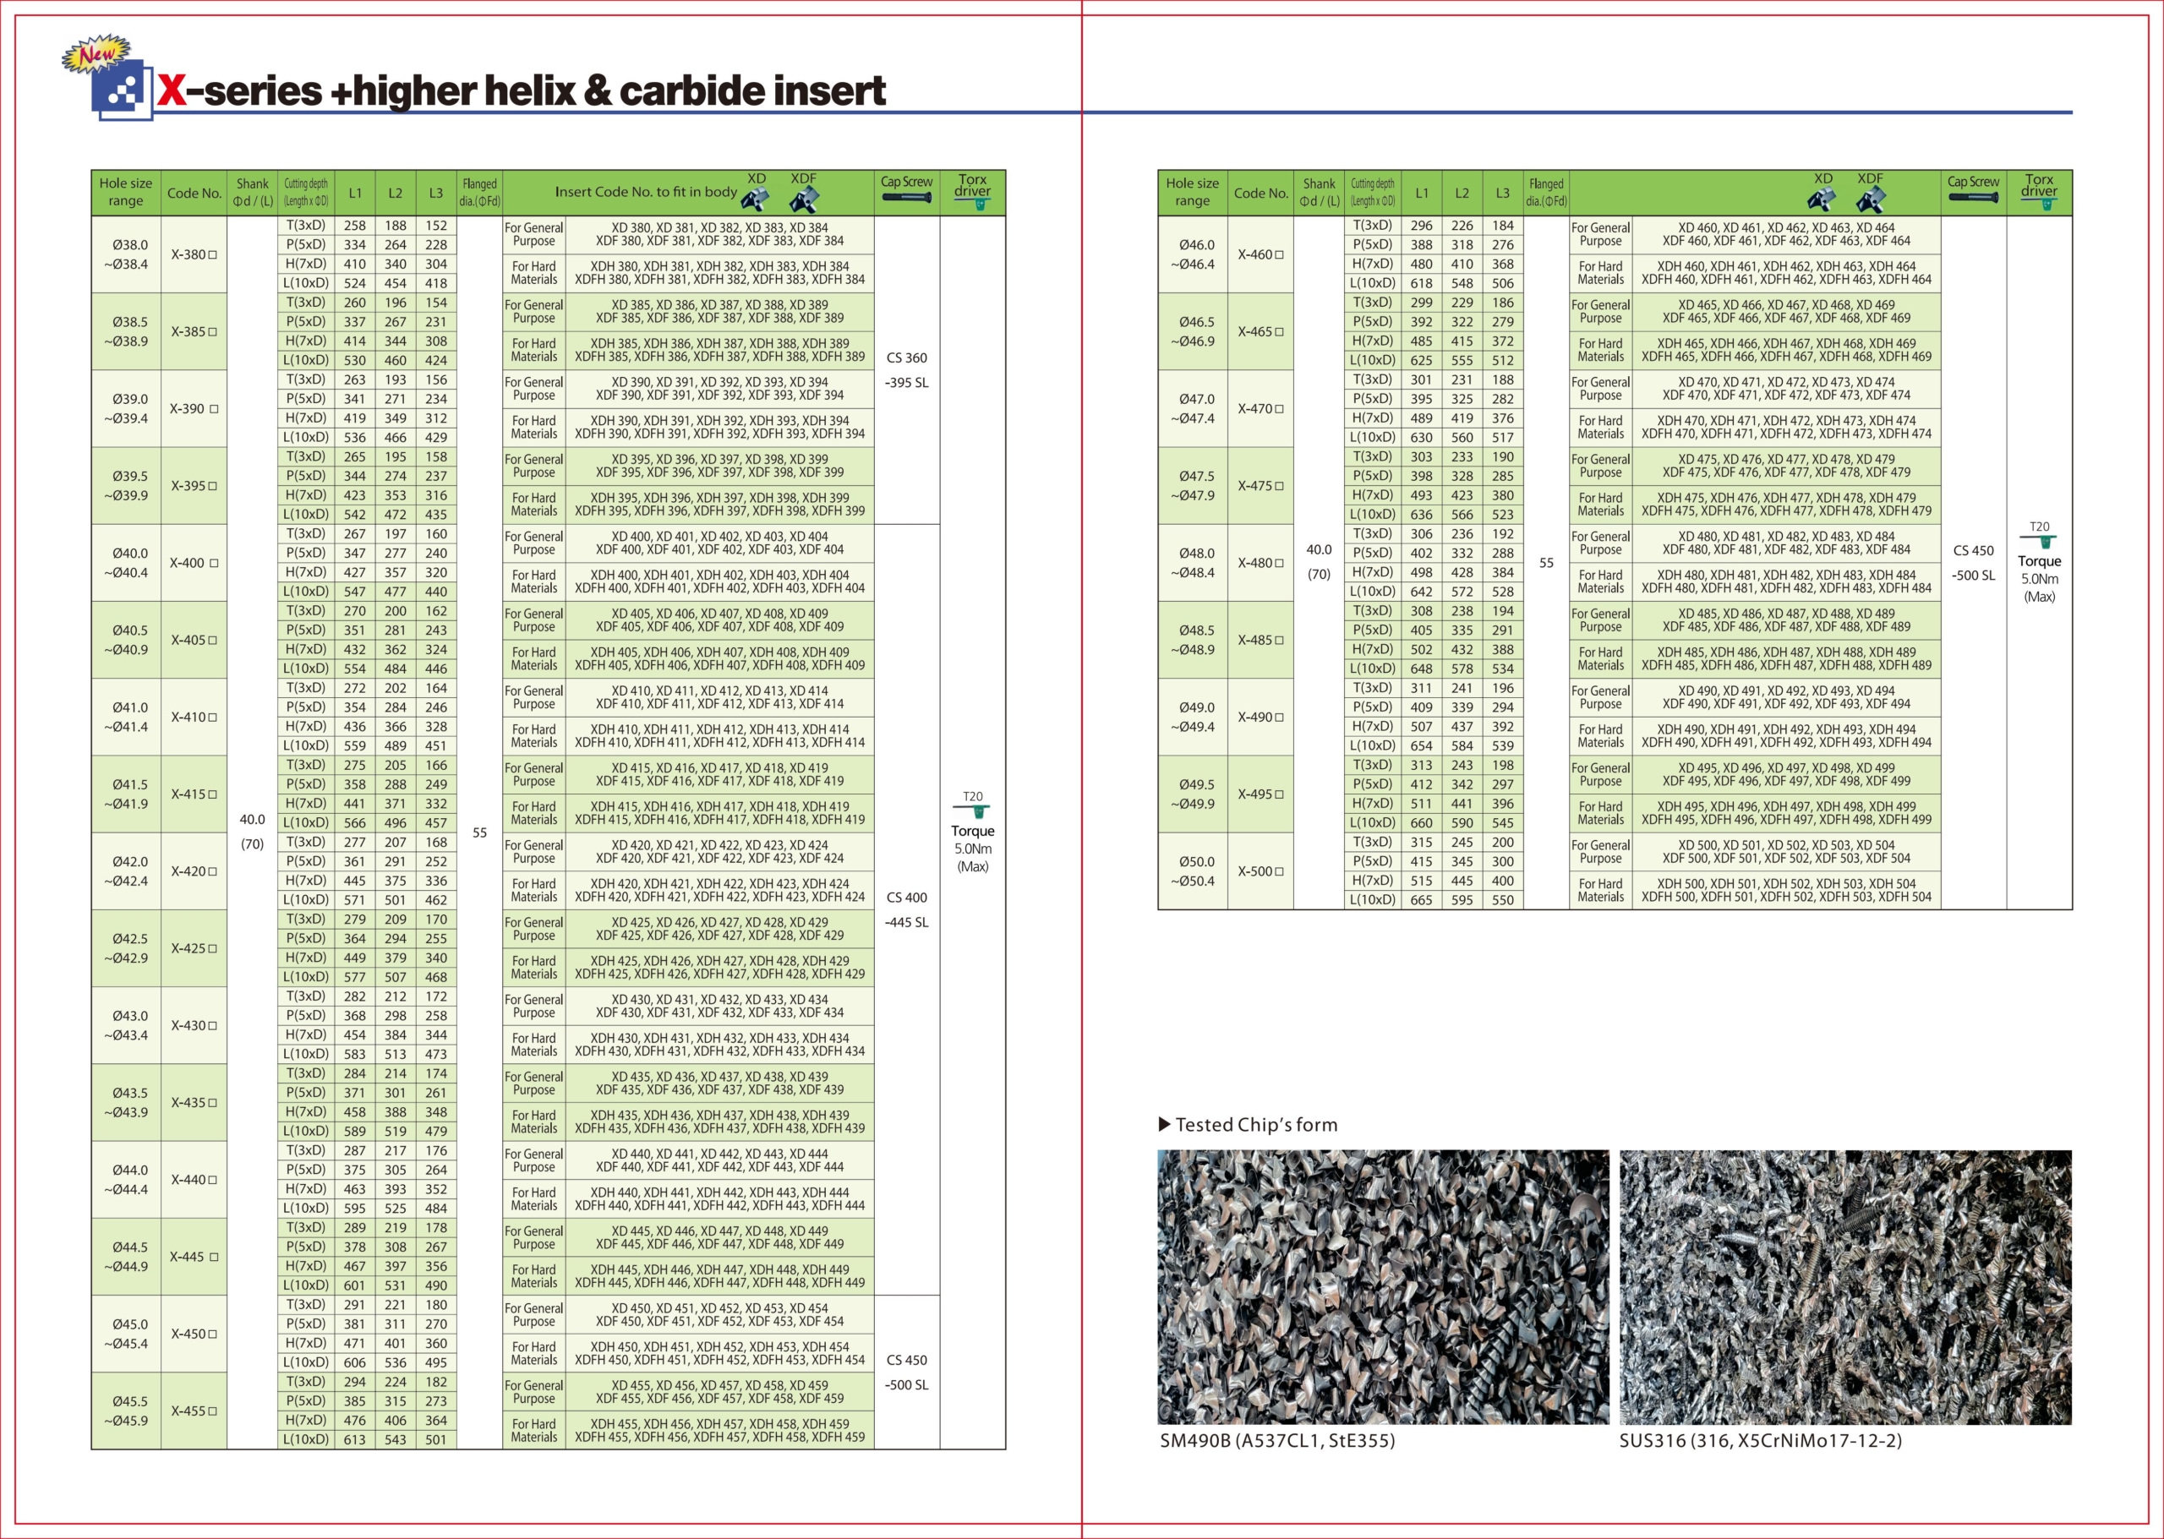This screenshot has height=1539, width=2164.
Task: Click L1 value 258 in the X-380 T(3xD) row
Action: (x=354, y=226)
